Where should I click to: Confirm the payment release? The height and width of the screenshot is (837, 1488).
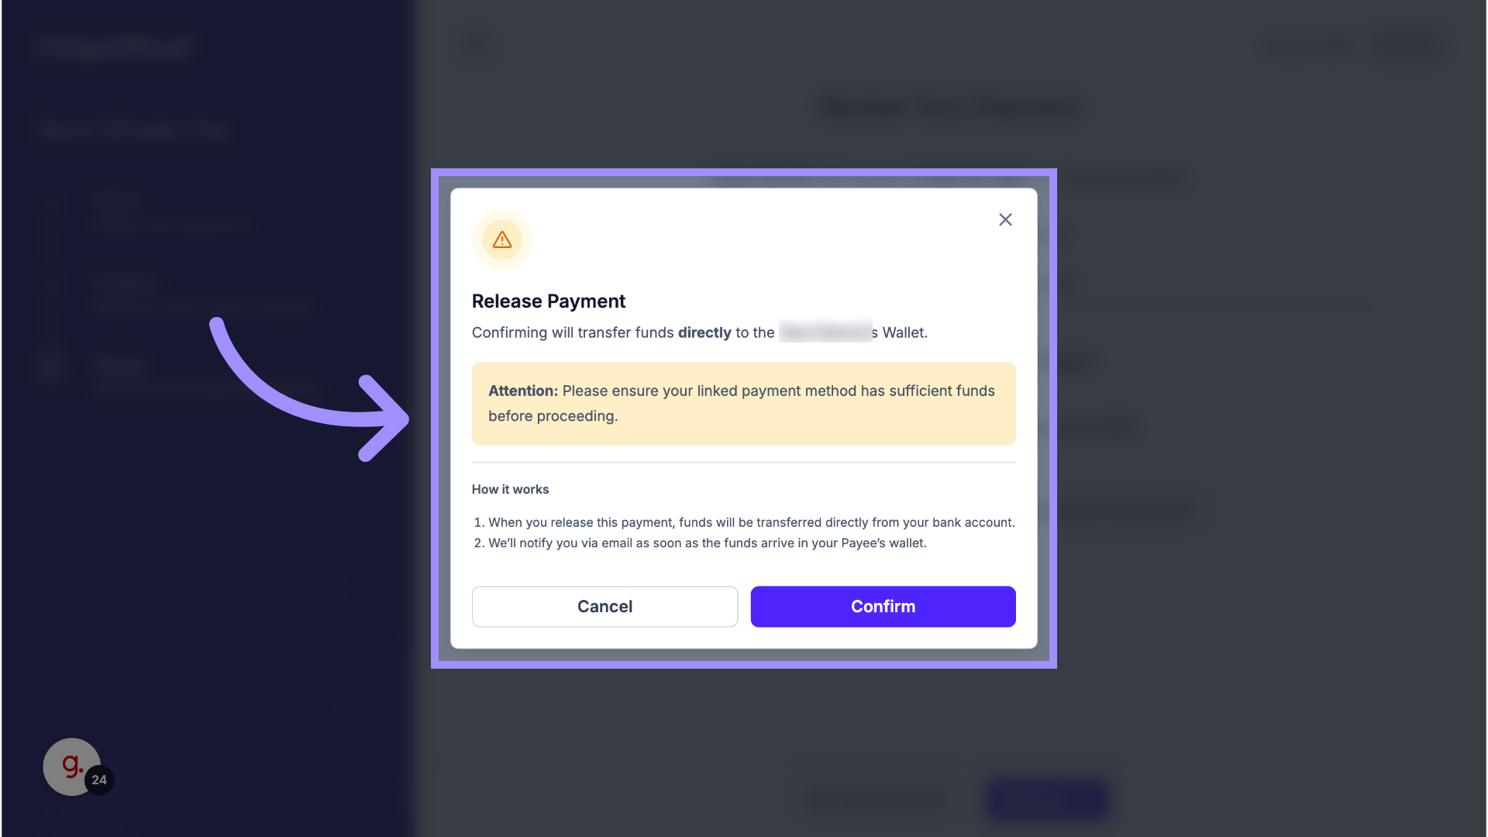(x=883, y=606)
